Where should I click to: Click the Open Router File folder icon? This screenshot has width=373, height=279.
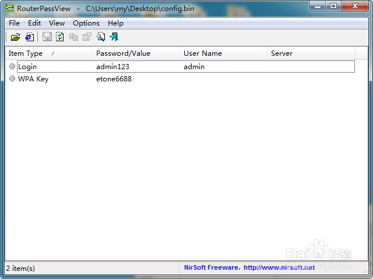click(15, 37)
